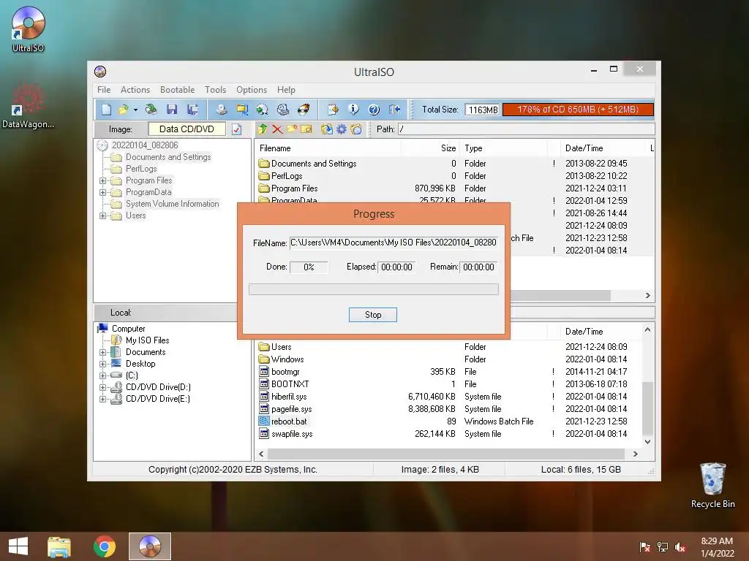The height and width of the screenshot is (561, 749).
Task: Click the blue gear settings icon
Action: coord(342,129)
